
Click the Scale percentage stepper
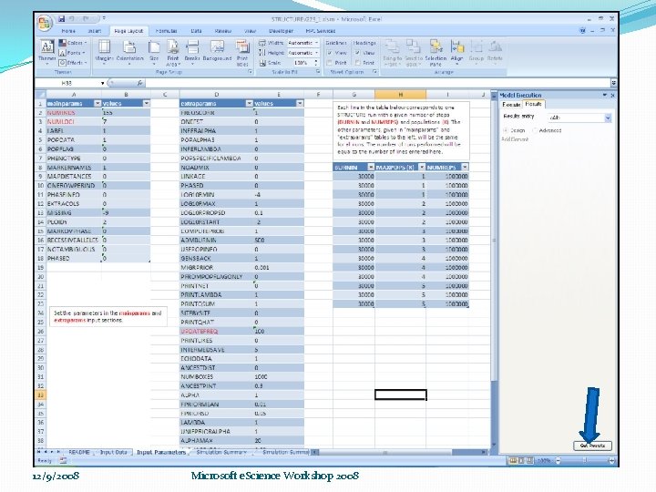316,63
